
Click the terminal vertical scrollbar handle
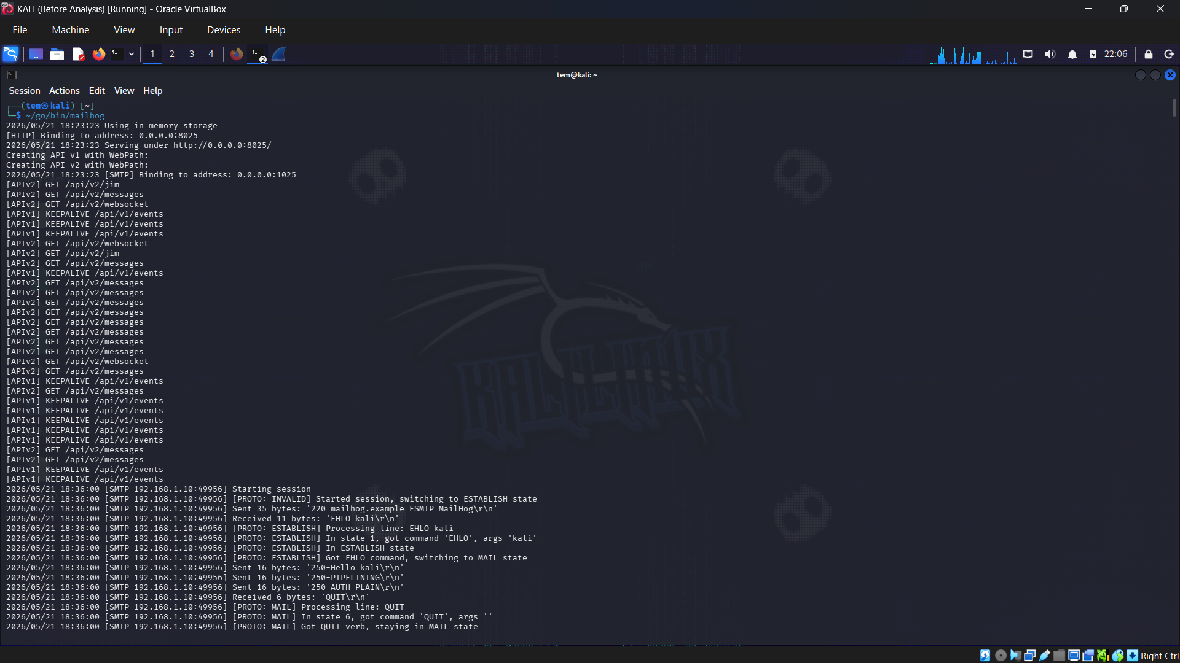pyautogui.click(x=1174, y=108)
